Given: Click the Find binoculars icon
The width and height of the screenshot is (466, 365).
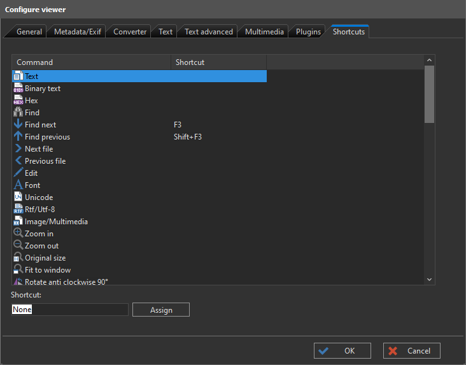Looking at the screenshot, I should pyautogui.click(x=18, y=113).
